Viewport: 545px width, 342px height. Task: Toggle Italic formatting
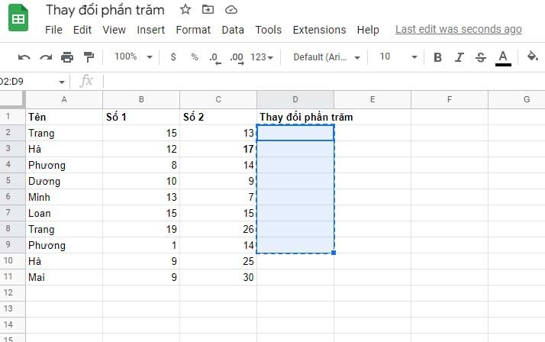coord(460,57)
